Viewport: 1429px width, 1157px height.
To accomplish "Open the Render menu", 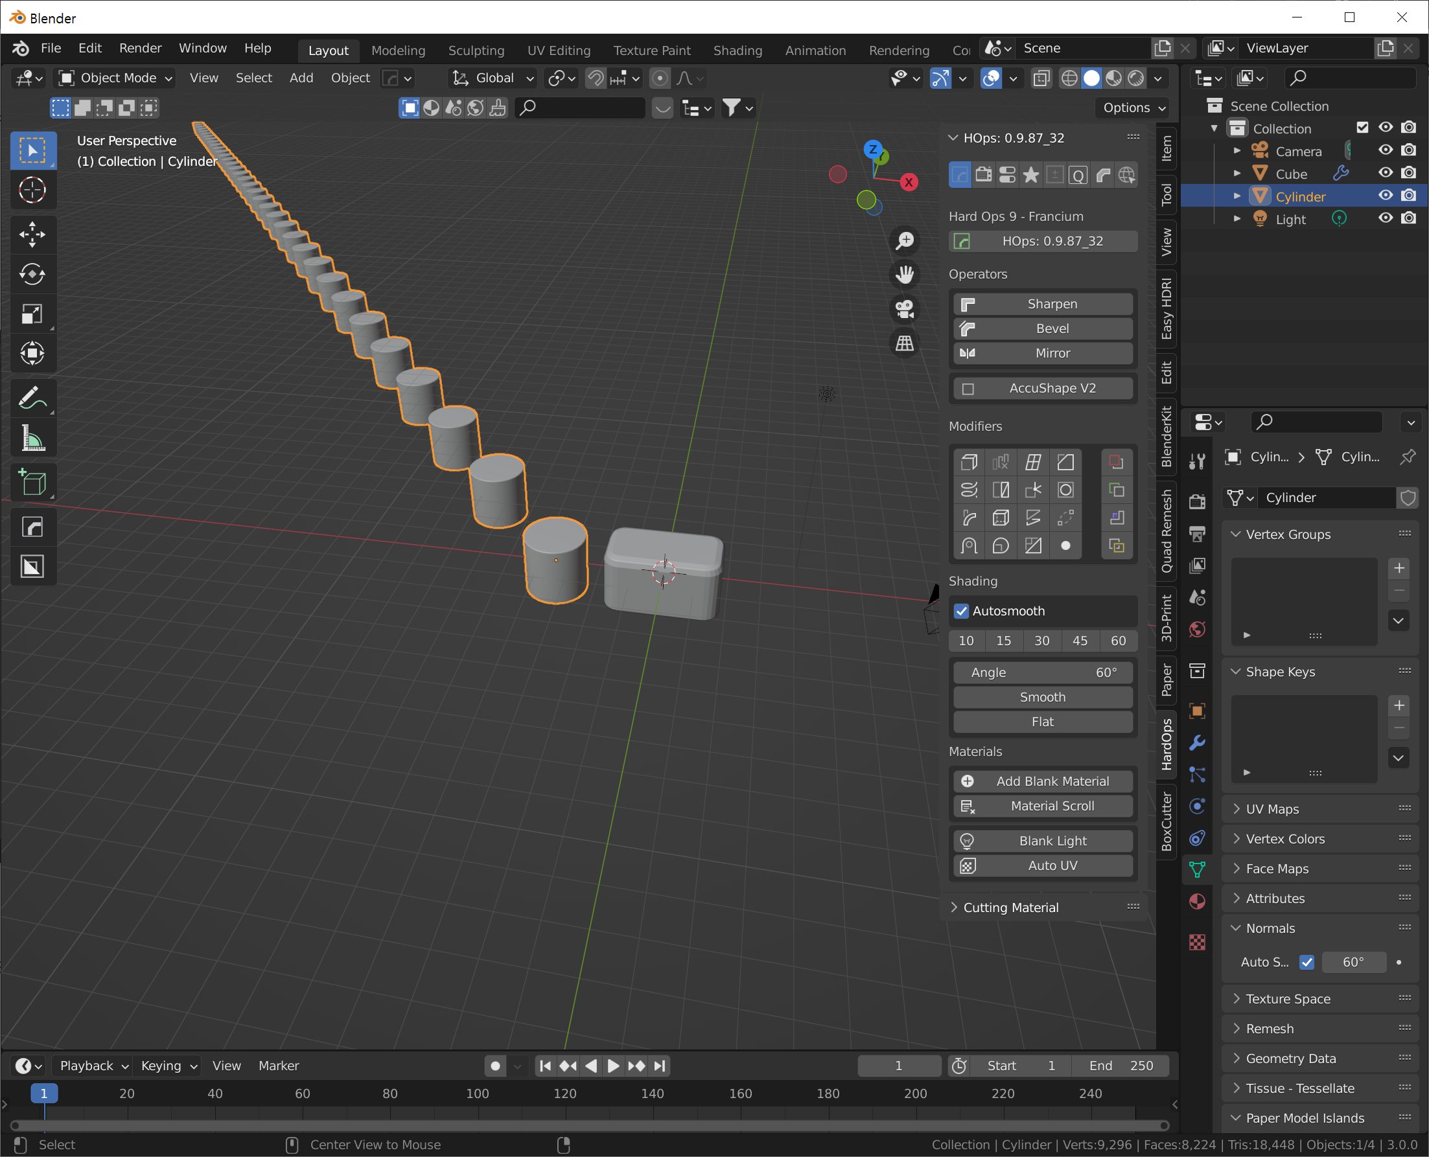I will click(140, 48).
